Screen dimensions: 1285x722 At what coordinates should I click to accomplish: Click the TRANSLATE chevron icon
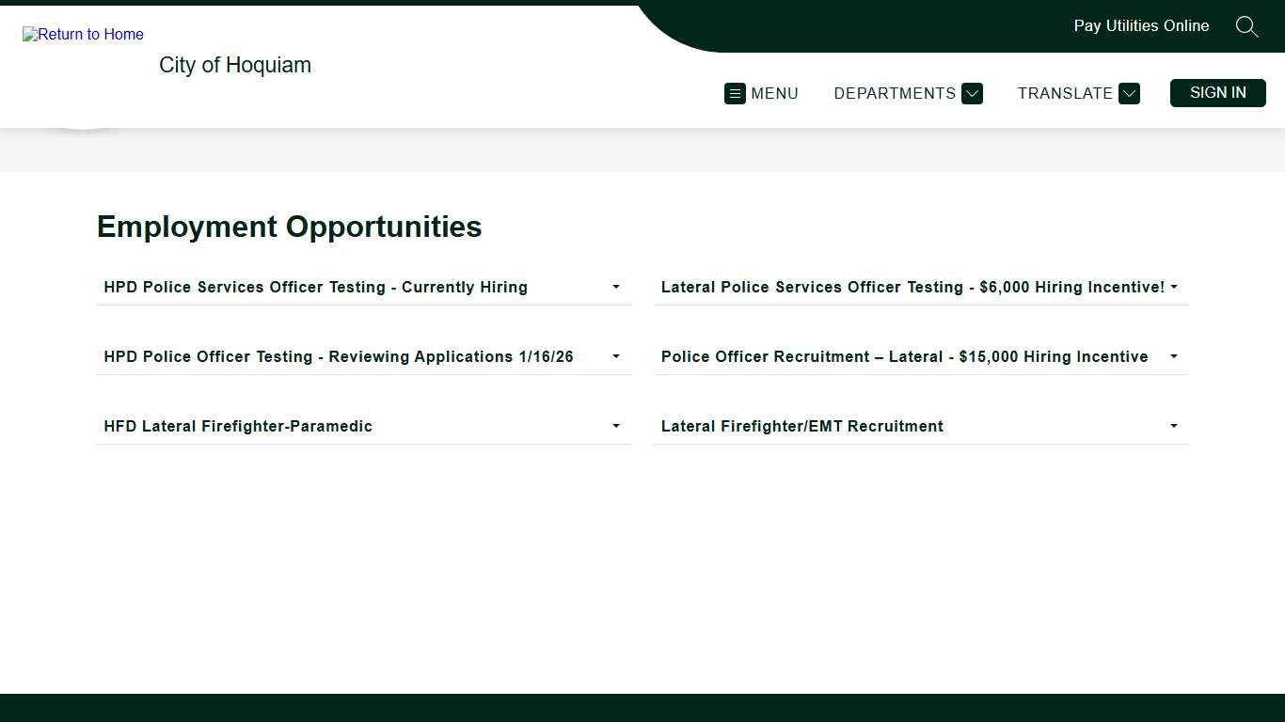click(x=1128, y=93)
